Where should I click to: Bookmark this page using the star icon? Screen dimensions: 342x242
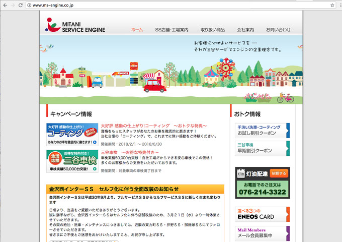point(332,5)
